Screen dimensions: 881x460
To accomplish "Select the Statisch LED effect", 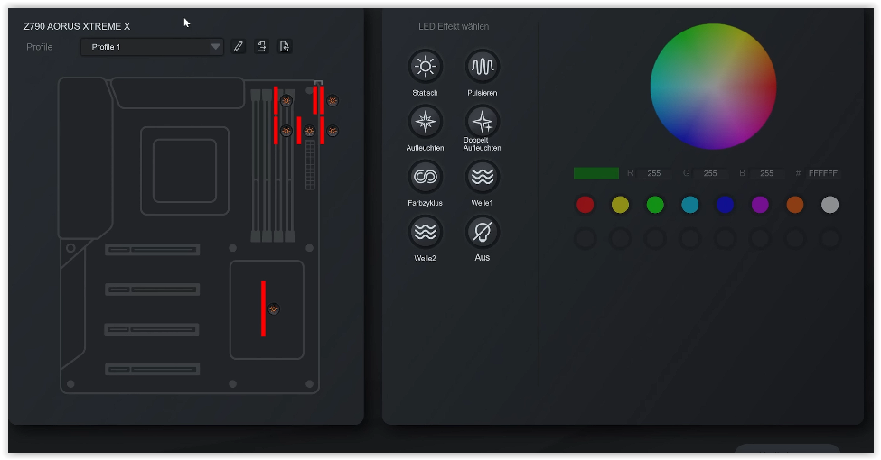I will [426, 67].
